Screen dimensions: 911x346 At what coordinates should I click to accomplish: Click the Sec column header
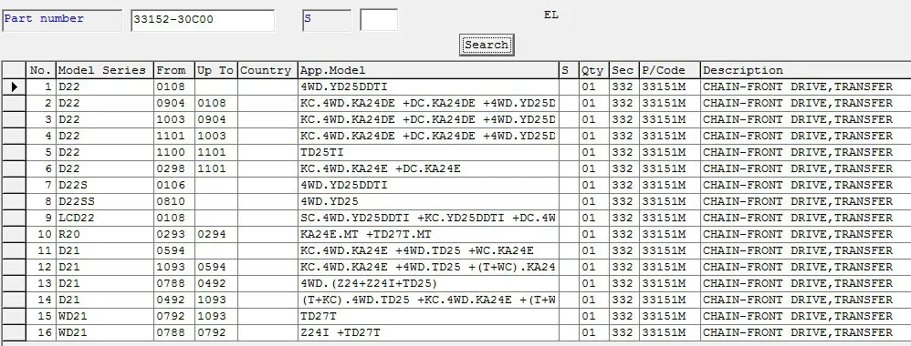624,70
